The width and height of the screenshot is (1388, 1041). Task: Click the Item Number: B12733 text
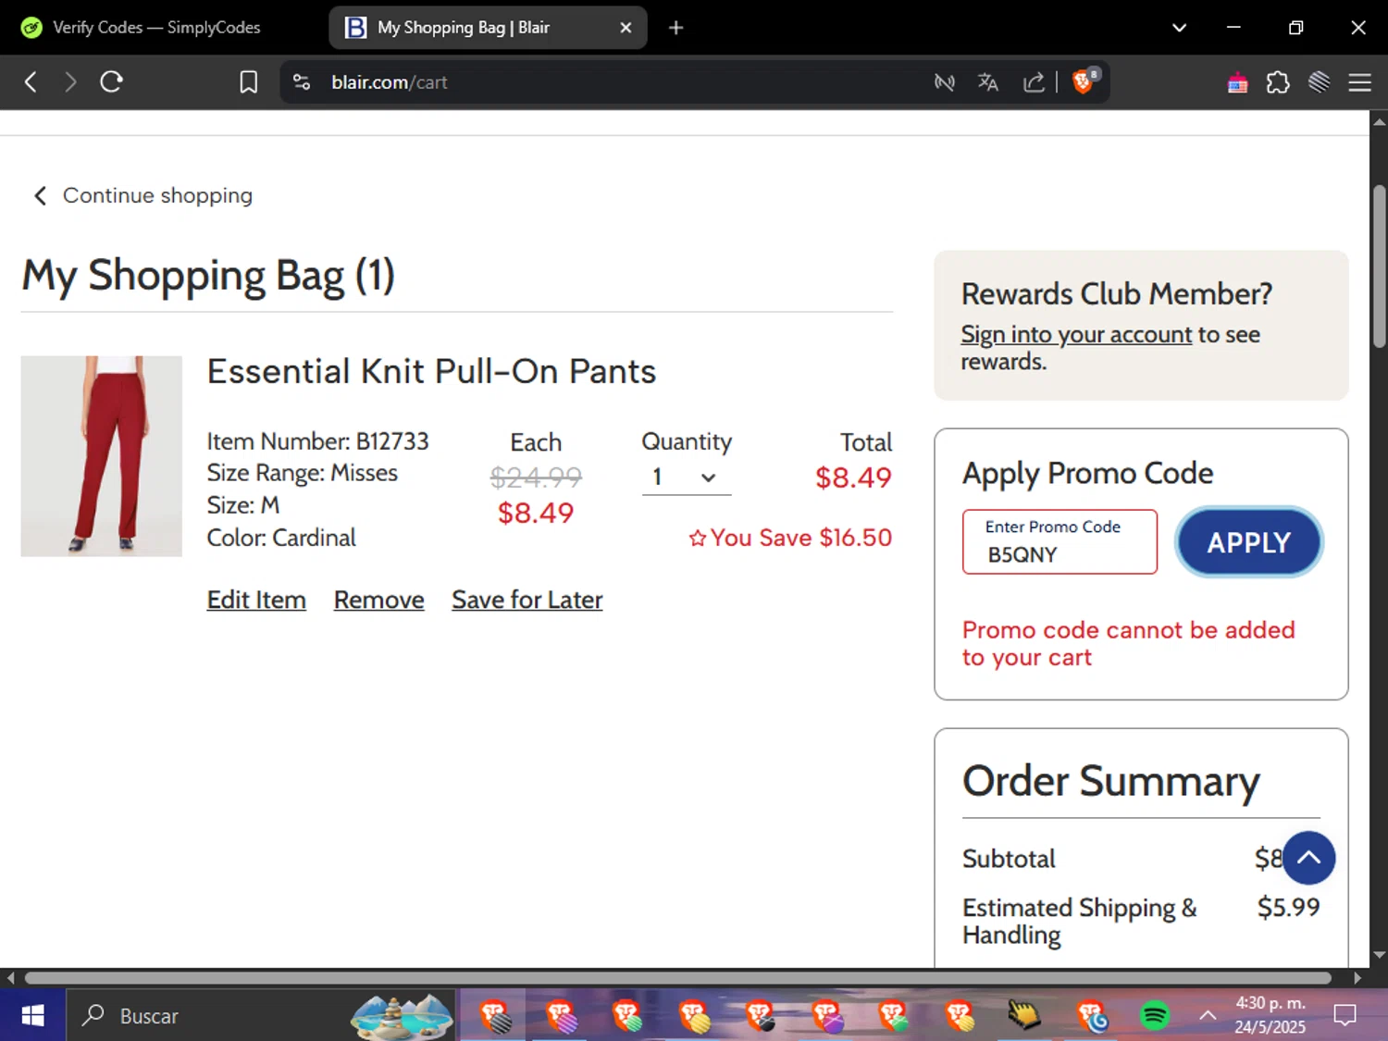point(317,441)
